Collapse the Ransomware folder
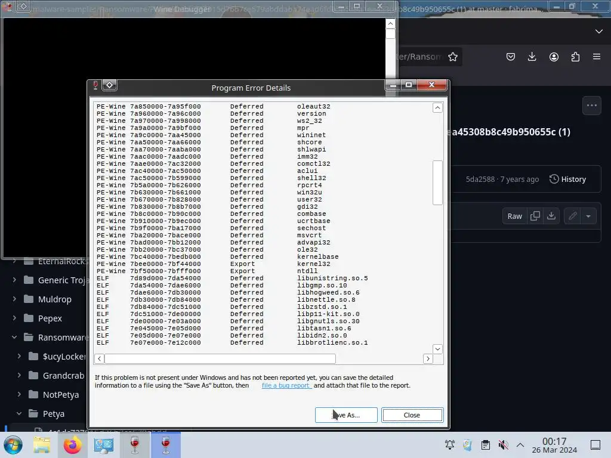Viewport: 611px width, 458px height. [x=14, y=337]
